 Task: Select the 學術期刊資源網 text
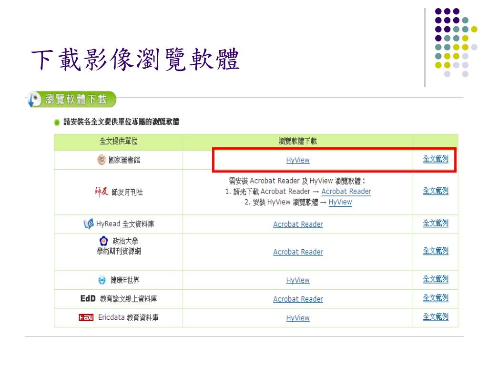tap(119, 252)
